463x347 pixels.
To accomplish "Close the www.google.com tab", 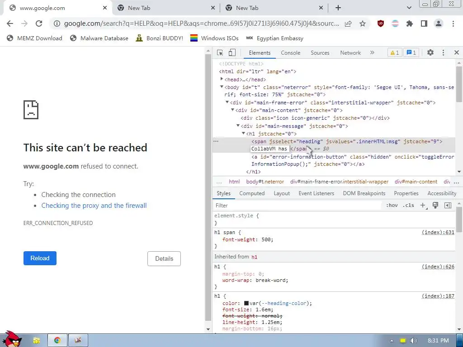I will point(105,8).
